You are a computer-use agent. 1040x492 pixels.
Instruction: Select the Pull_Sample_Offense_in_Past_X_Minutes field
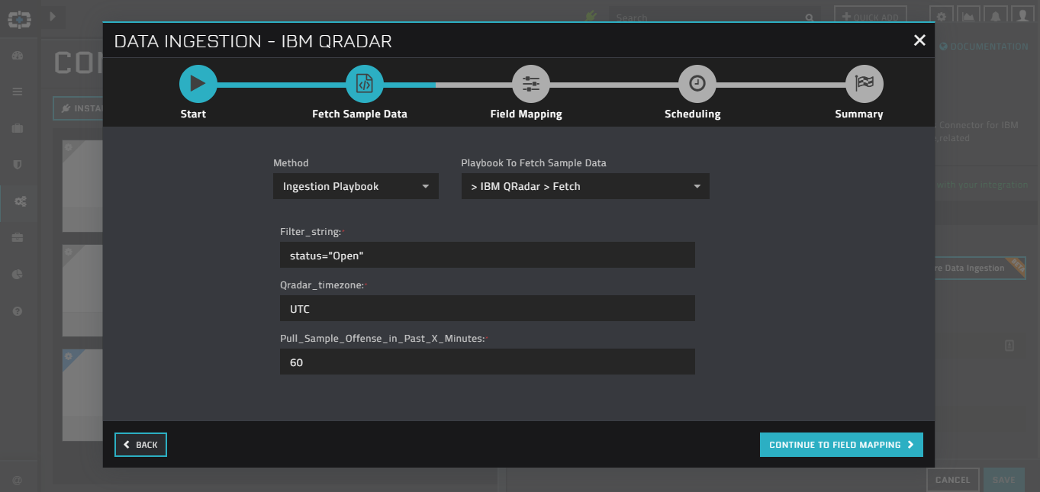[x=487, y=362]
